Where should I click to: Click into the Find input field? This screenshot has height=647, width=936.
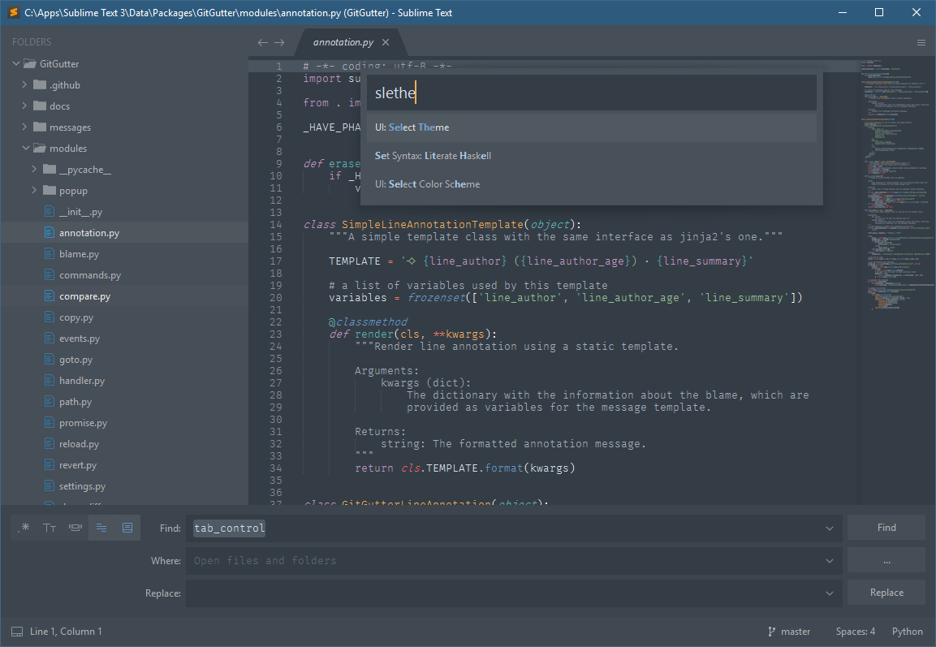pos(513,528)
